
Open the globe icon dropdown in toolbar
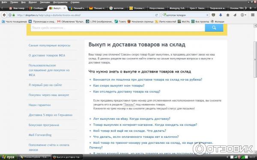(x=243, y=15)
